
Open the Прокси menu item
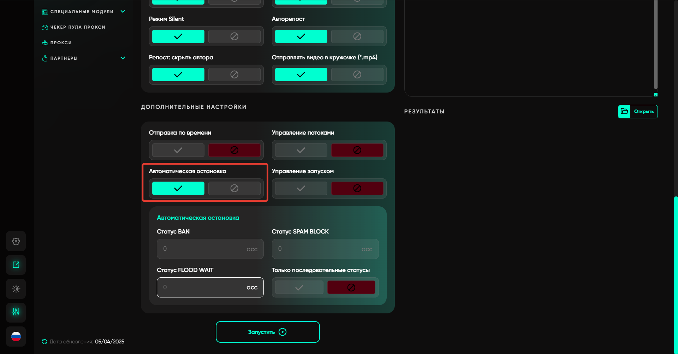(61, 43)
